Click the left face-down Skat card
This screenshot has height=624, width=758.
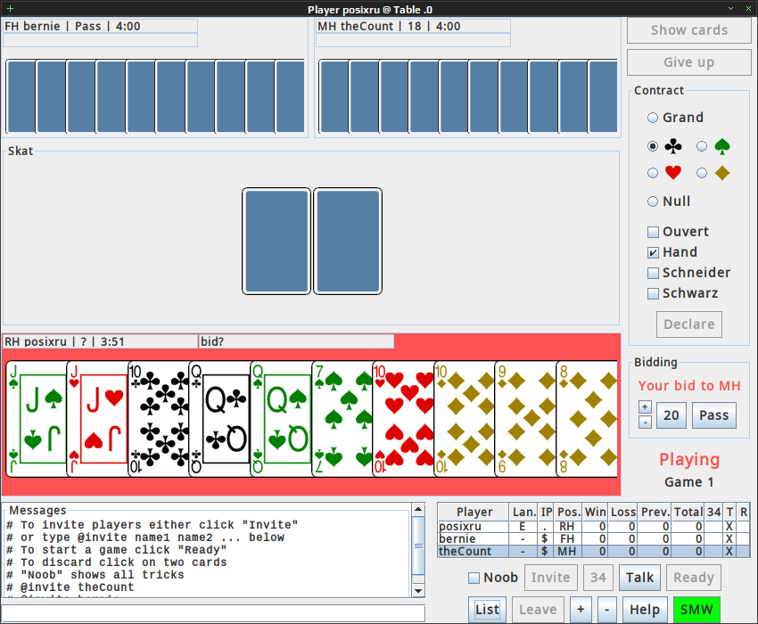pos(276,242)
